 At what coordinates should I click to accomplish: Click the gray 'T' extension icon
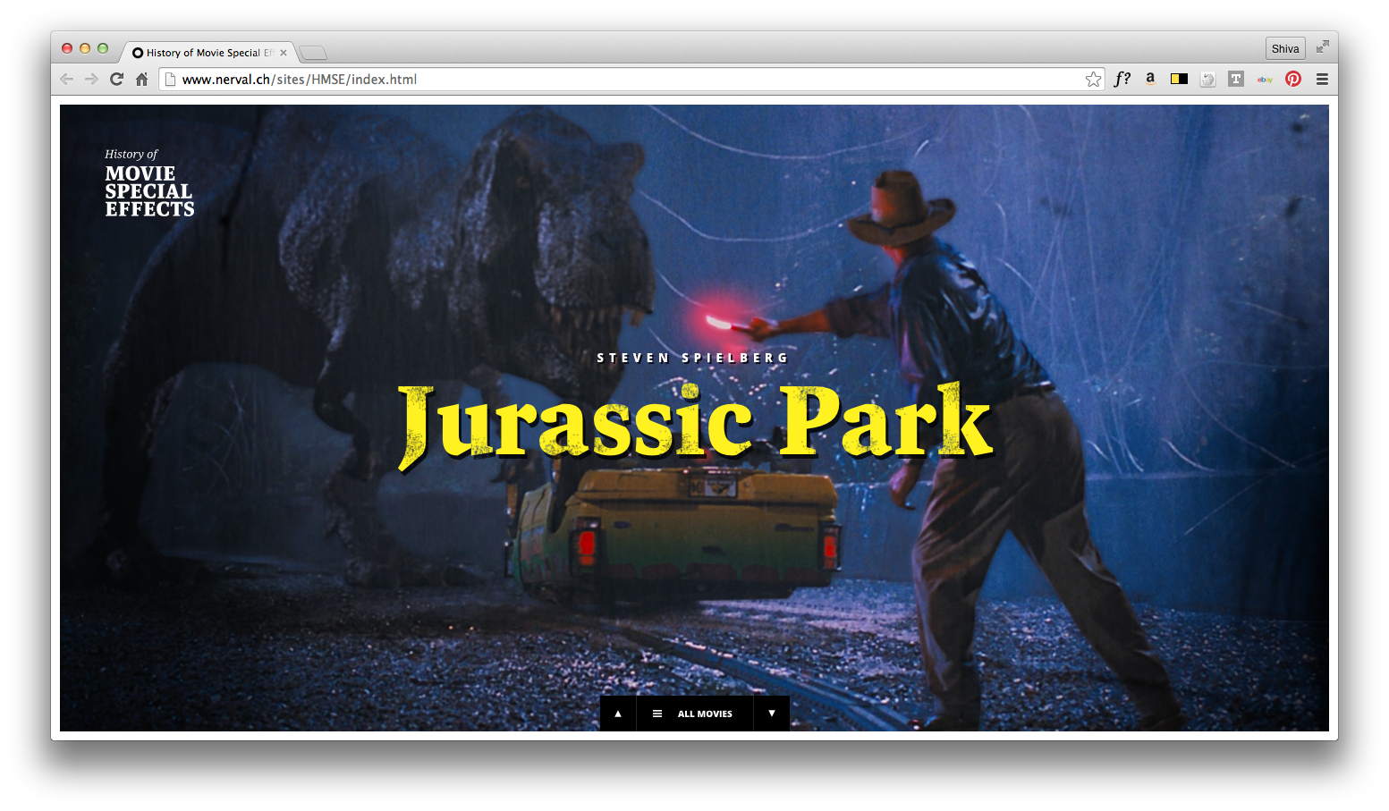coord(1235,79)
